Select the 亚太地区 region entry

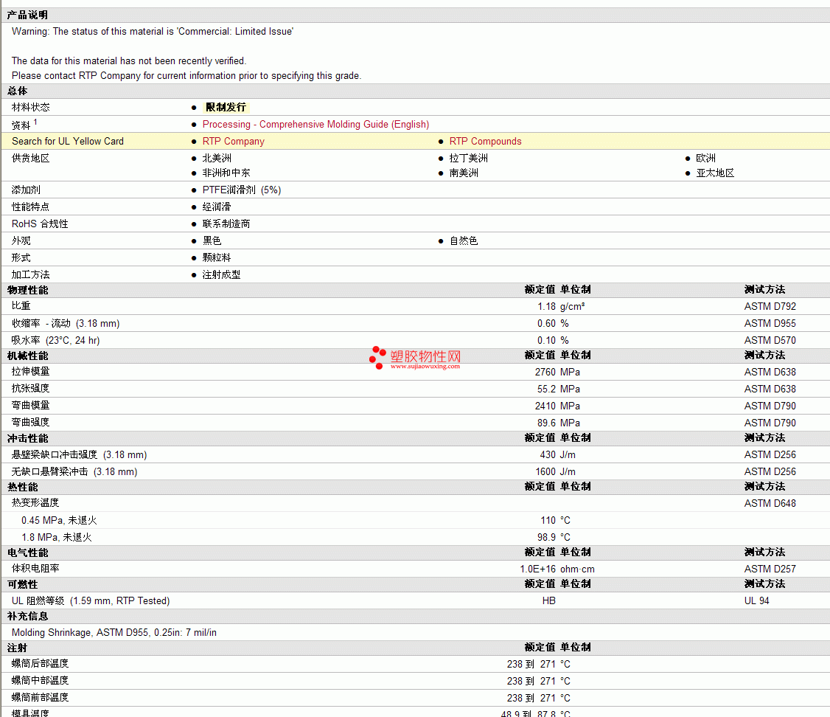(715, 173)
